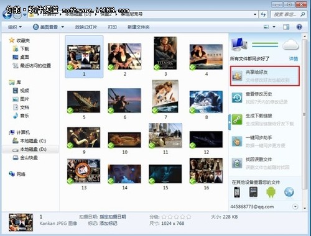Open 最近访问的位置 in sidebar
The height and width of the screenshot is (236, 311).
pyautogui.click(x=32, y=66)
